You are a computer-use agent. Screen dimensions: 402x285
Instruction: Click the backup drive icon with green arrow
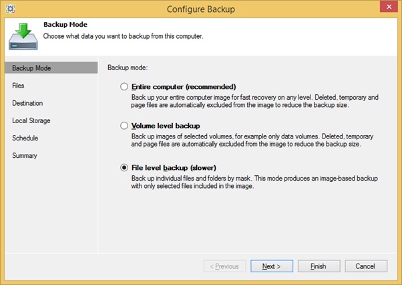[x=23, y=36]
